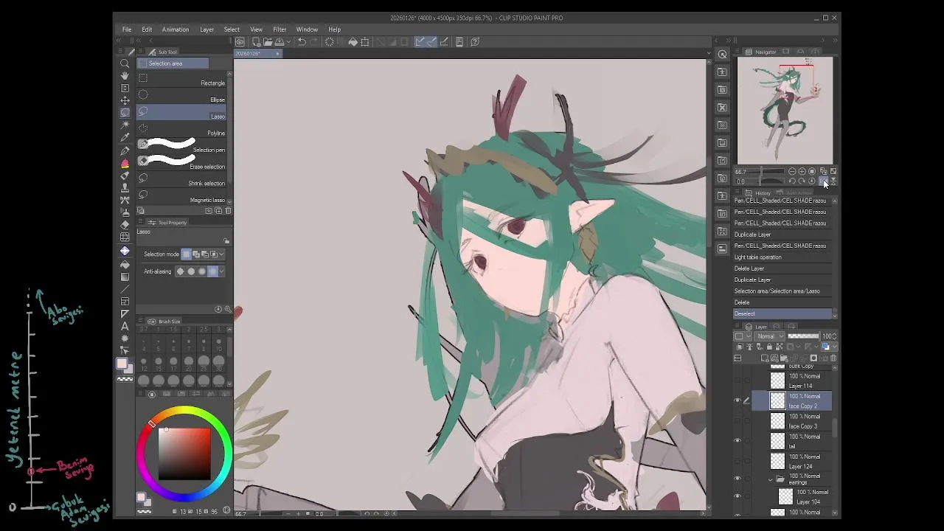944x531 pixels.
Task: Toggle visibility of earrings folder
Action: (x=737, y=478)
